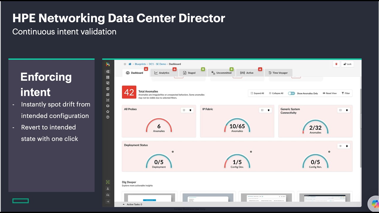Open the second Dig Deeper thumbnail card

tap(208, 197)
